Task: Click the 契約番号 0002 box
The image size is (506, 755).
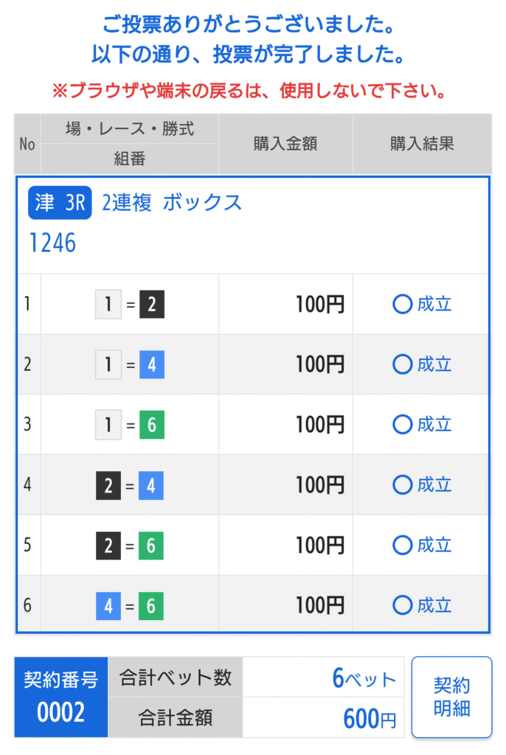Action: (60, 697)
